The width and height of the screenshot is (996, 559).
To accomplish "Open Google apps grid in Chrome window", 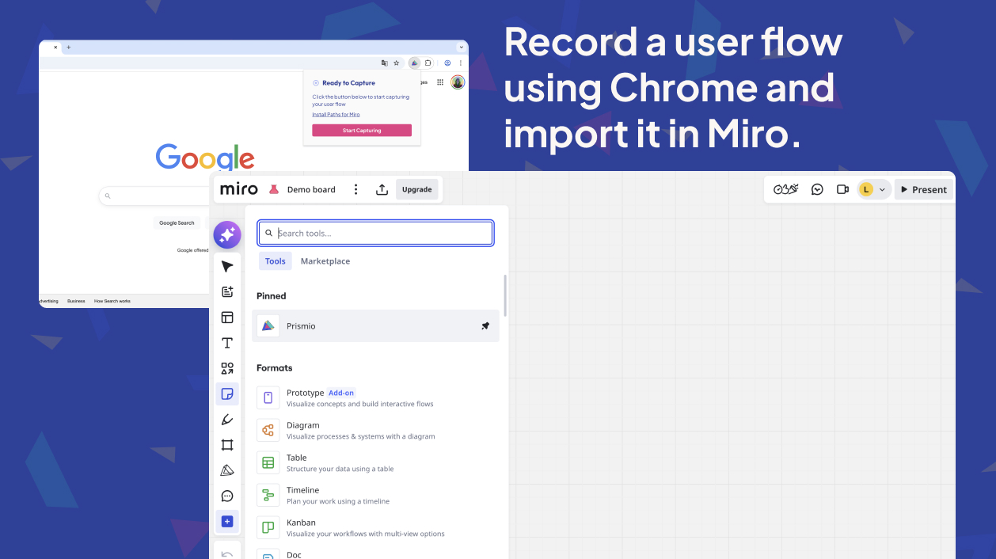I will click(x=440, y=82).
